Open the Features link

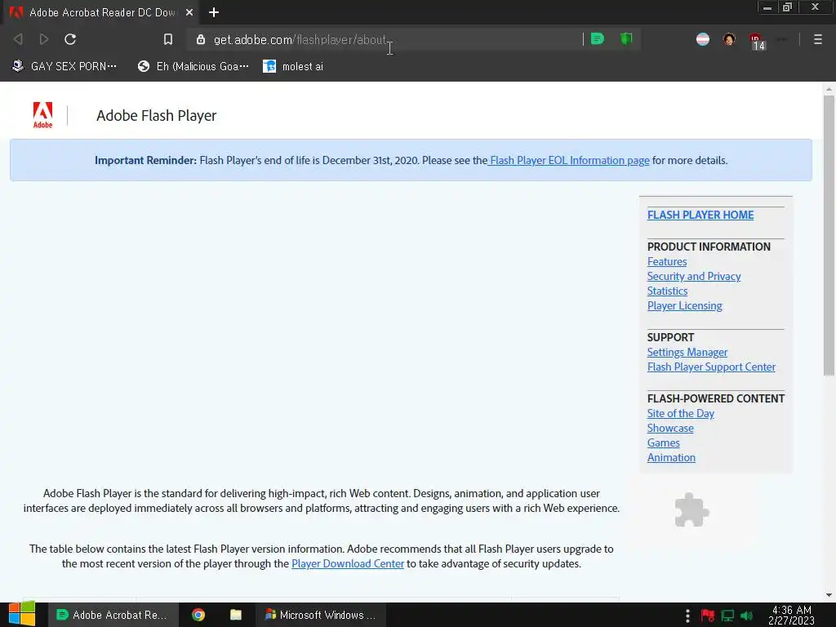666,262
